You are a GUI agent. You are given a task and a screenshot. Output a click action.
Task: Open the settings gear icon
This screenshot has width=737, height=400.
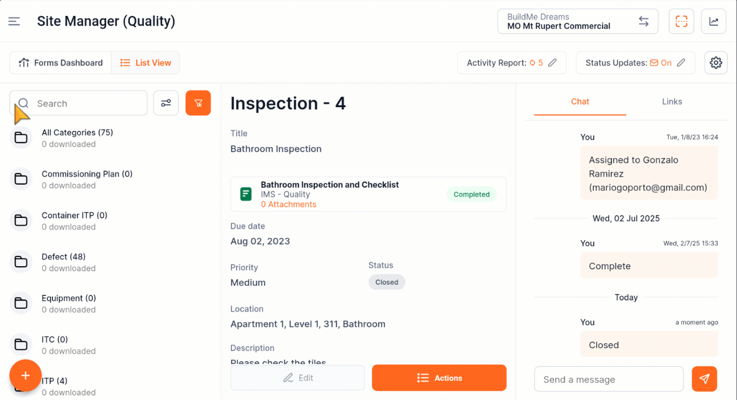(716, 63)
